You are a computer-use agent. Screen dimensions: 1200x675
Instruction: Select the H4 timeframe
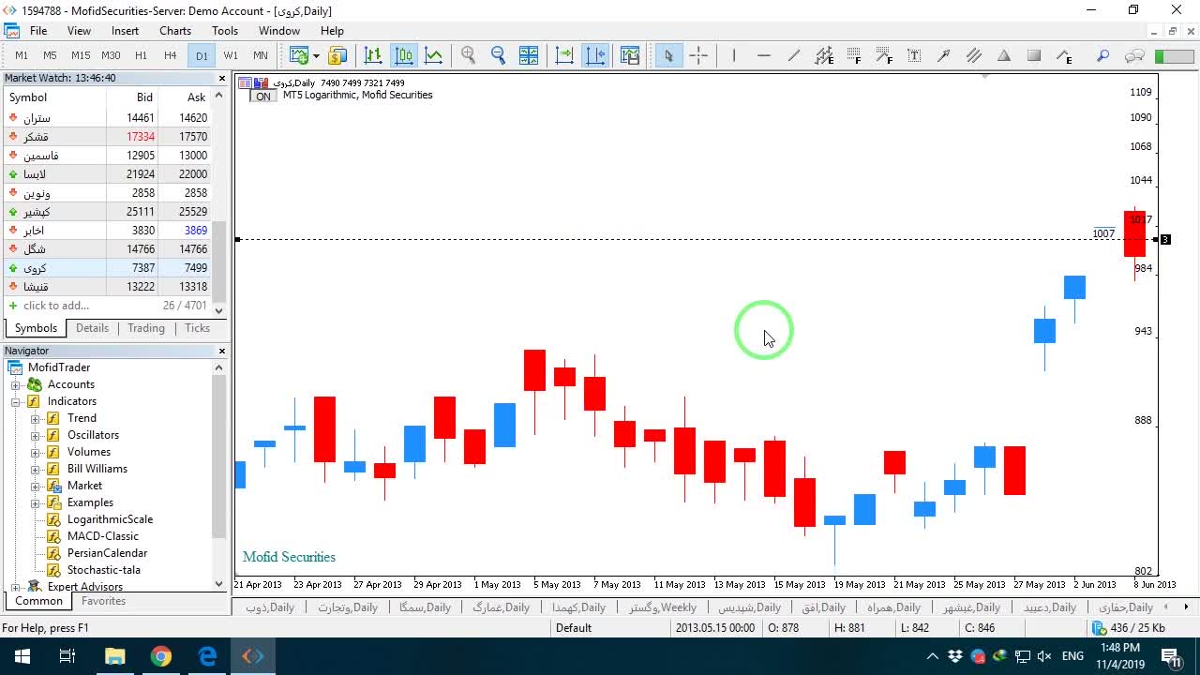(x=170, y=55)
